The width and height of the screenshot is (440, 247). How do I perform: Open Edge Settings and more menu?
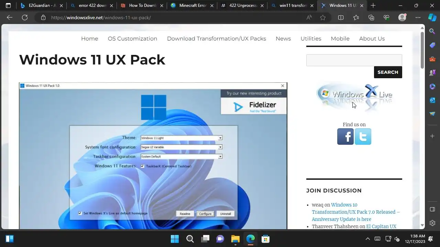click(x=418, y=17)
